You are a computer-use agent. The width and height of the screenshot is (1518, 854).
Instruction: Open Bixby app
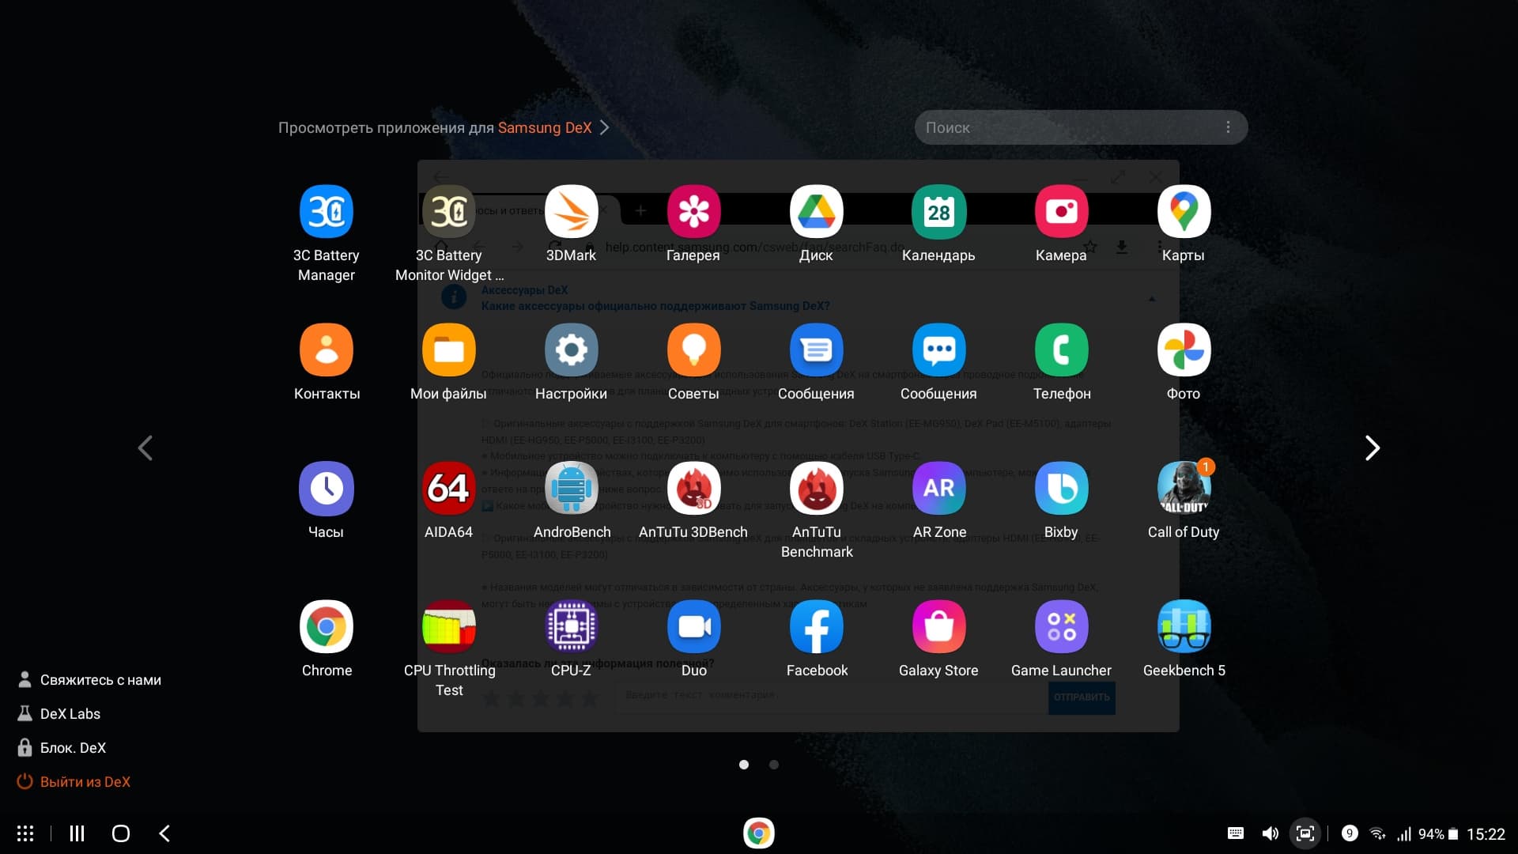pos(1061,489)
